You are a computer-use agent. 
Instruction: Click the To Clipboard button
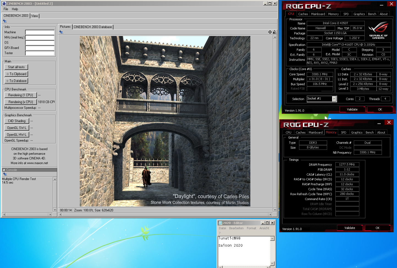[16, 74]
